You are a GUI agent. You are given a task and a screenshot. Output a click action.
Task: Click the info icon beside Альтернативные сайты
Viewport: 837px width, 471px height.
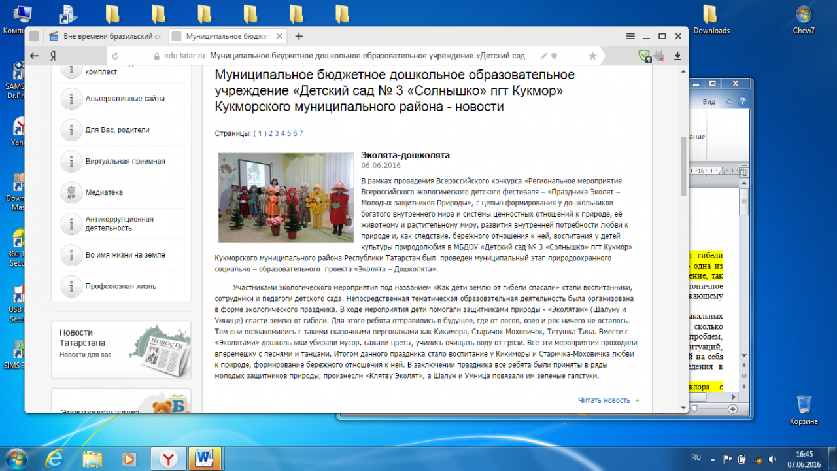71,99
